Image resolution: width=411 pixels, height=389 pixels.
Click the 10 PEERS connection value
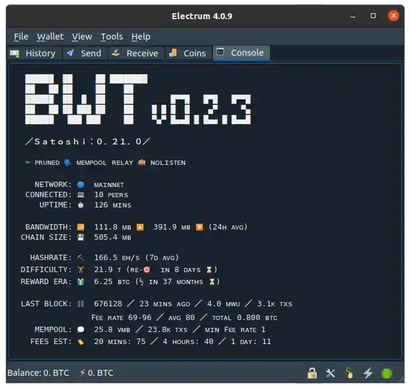111,195
